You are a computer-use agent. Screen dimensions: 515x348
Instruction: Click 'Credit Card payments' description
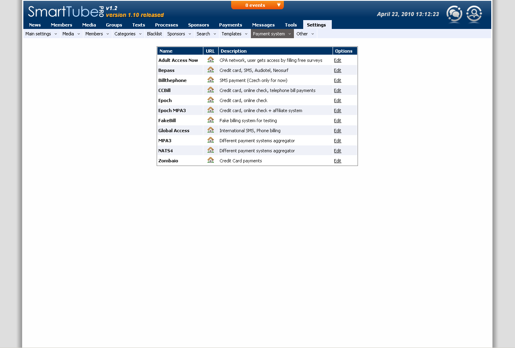tap(241, 161)
